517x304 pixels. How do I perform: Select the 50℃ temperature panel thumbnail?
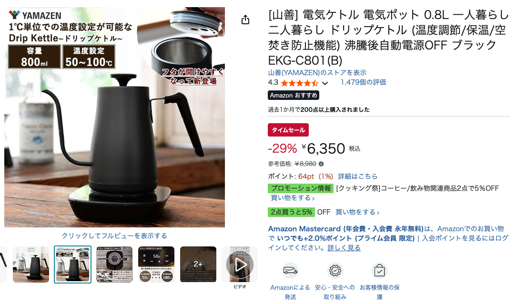156,265
